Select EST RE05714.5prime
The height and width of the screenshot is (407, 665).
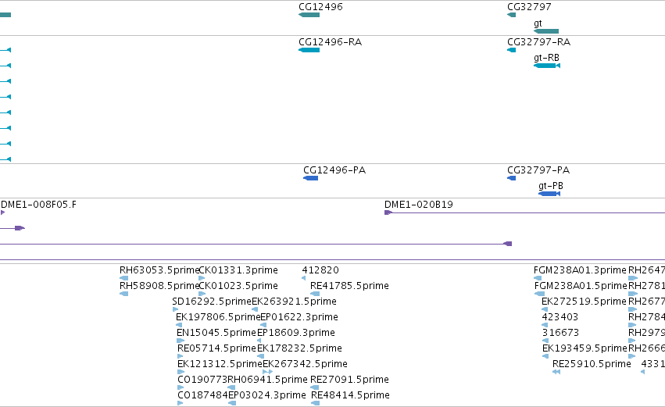click(216, 348)
